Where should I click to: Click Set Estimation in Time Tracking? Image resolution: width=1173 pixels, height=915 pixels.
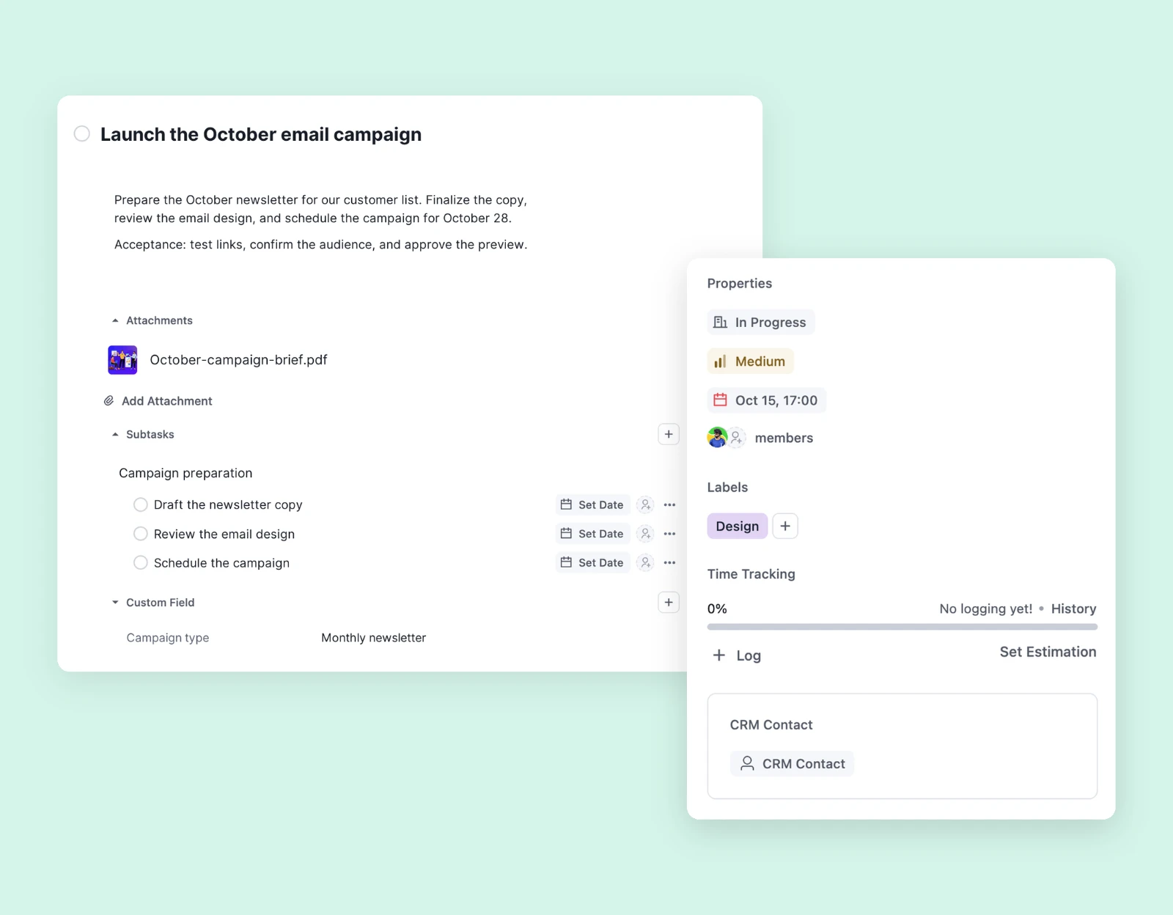(1048, 652)
